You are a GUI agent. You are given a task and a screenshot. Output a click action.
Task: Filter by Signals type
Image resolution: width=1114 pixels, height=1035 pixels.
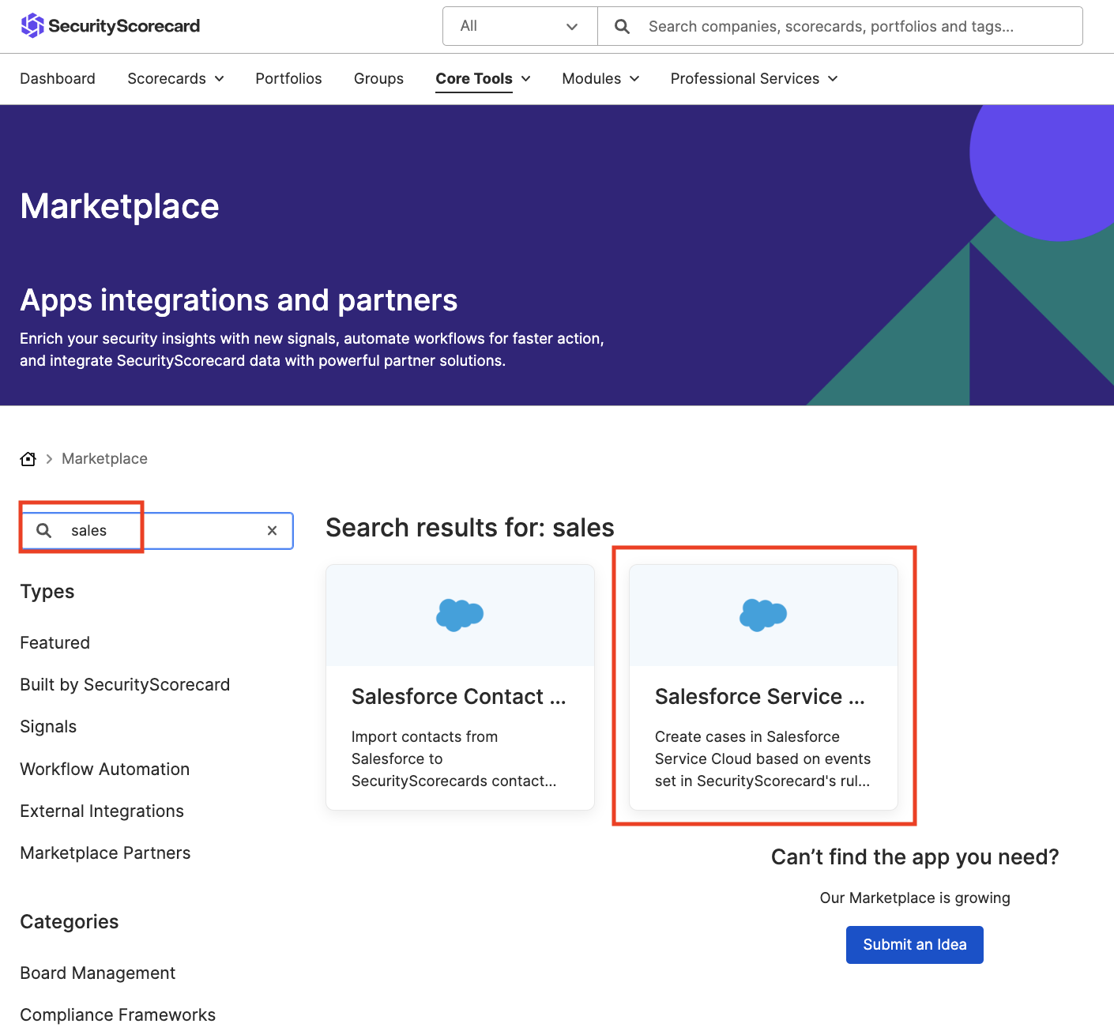tap(48, 727)
